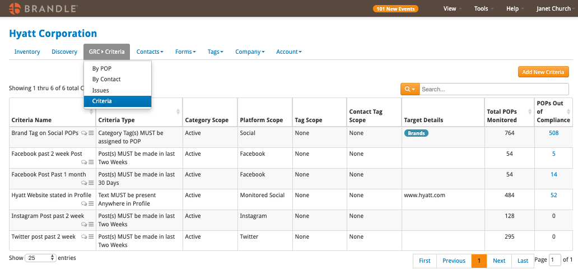Open row menu for Brand Tag on Social POPs

click(x=91, y=133)
